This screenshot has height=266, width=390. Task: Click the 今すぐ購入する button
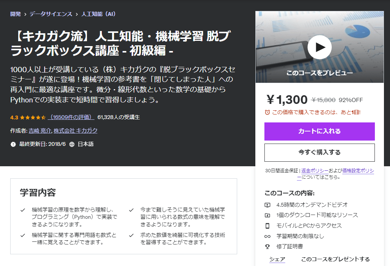(x=319, y=153)
